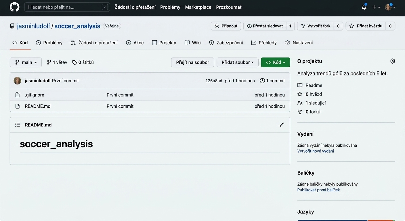View branches via '1 větev' link
The image size is (405, 221).
click(57, 62)
